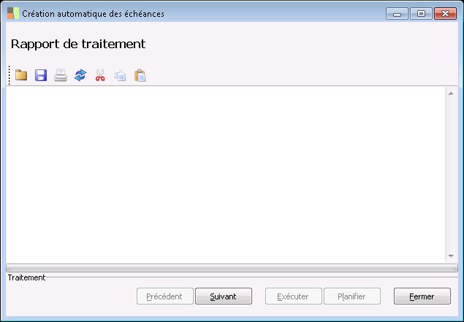Save the report using the floppy disk icon
The width and height of the screenshot is (464, 322).
point(41,75)
